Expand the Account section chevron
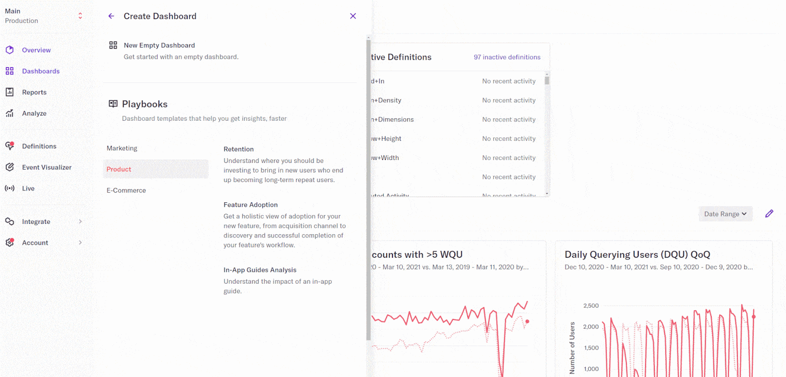Image resolution: width=786 pixels, height=377 pixels. click(81, 242)
